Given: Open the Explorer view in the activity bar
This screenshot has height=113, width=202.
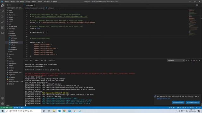Looking at the screenshot, I should point(3,6).
